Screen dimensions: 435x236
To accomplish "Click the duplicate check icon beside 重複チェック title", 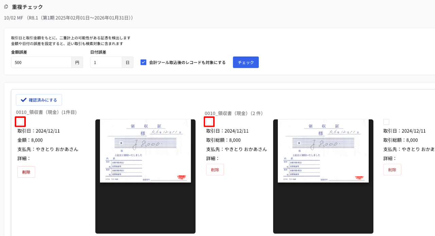I will 6,7.
